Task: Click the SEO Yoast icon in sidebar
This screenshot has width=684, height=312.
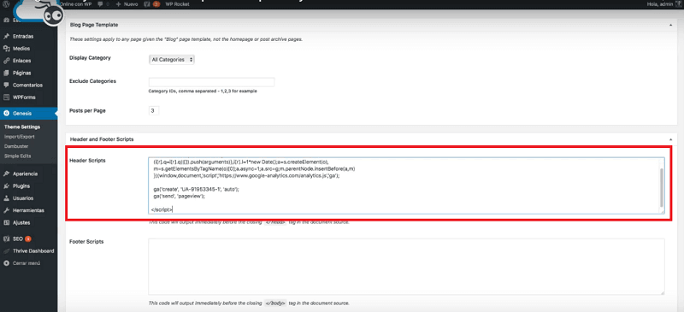Action: pyautogui.click(x=6, y=238)
